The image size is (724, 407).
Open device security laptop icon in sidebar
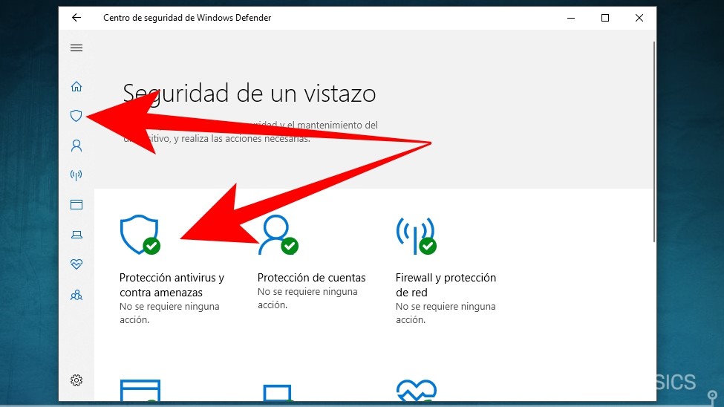76,235
